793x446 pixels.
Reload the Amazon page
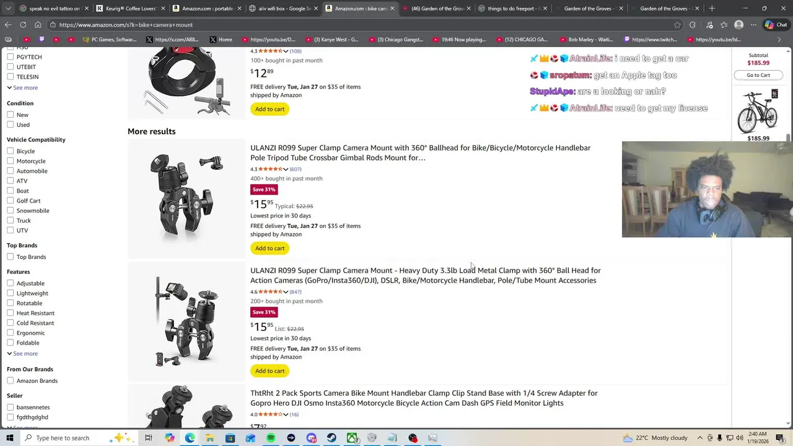coord(23,25)
